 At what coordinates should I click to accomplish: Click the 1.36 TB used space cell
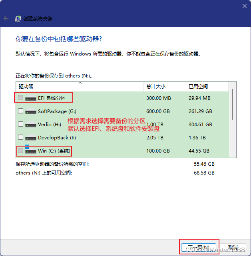click(197, 138)
